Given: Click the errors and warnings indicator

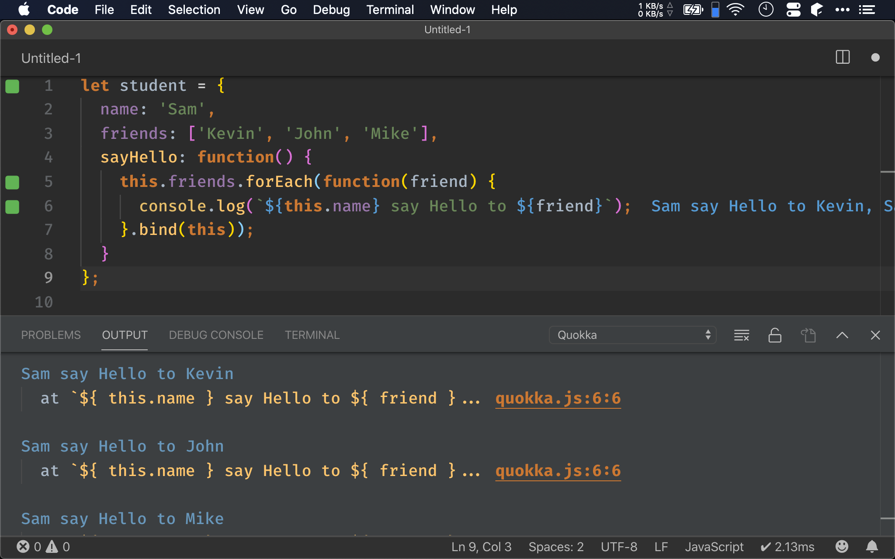Looking at the screenshot, I should coord(43,546).
